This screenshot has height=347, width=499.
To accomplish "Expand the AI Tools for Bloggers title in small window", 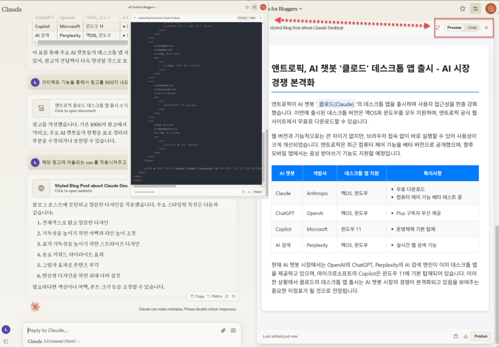I will point(142,7).
